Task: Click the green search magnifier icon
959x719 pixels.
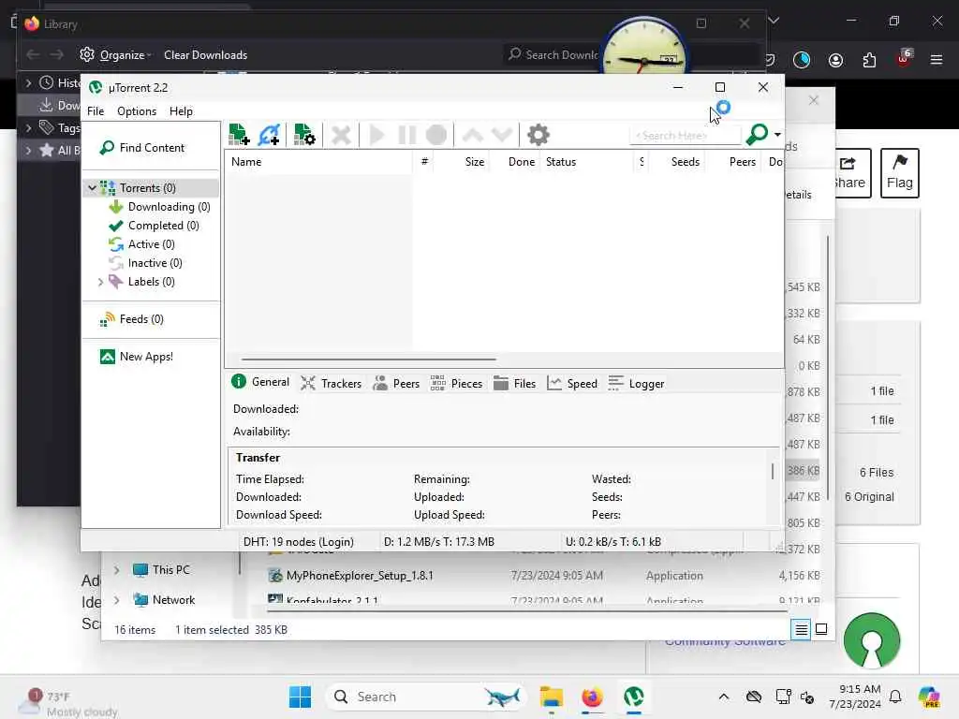Action: point(757,134)
